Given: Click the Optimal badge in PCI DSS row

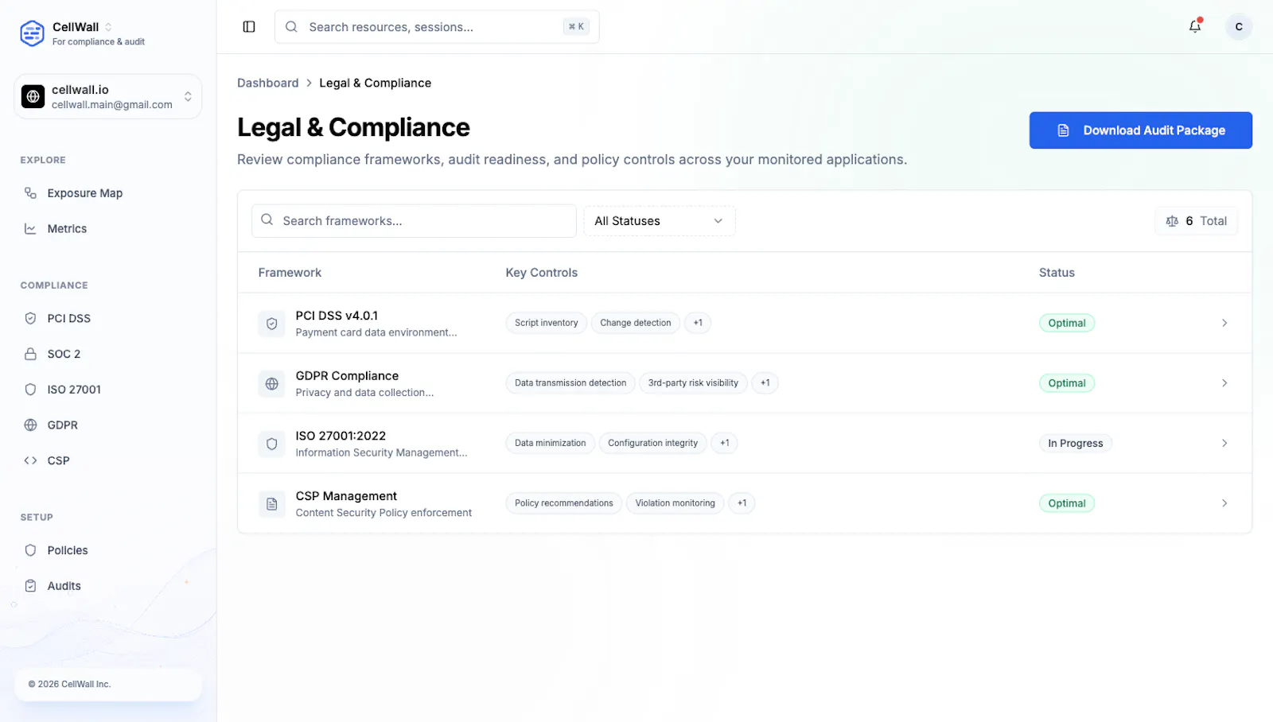Looking at the screenshot, I should pyautogui.click(x=1067, y=323).
